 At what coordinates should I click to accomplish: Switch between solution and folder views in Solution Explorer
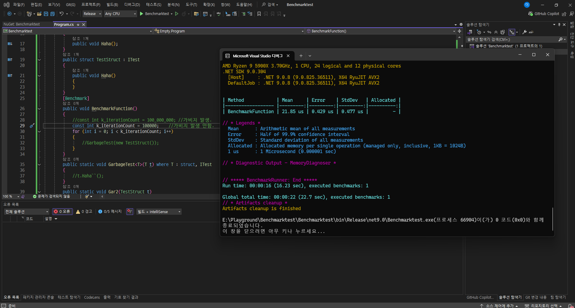[x=470, y=32]
